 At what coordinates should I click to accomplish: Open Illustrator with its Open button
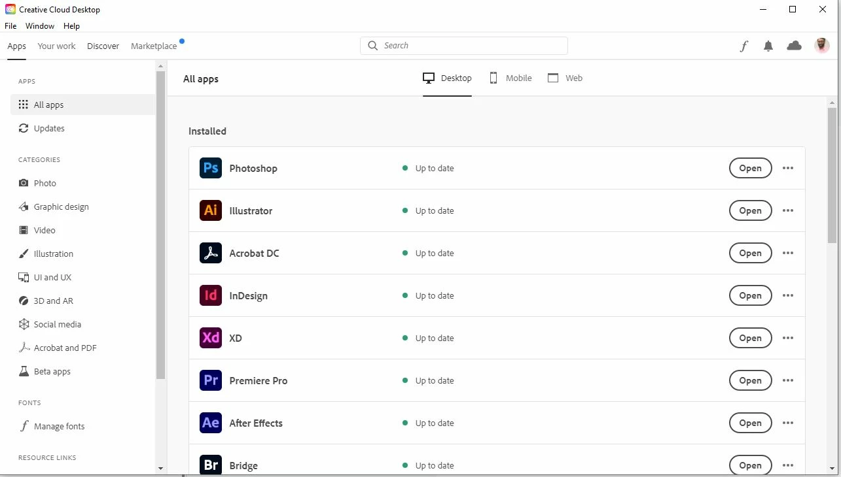click(750, 210)
